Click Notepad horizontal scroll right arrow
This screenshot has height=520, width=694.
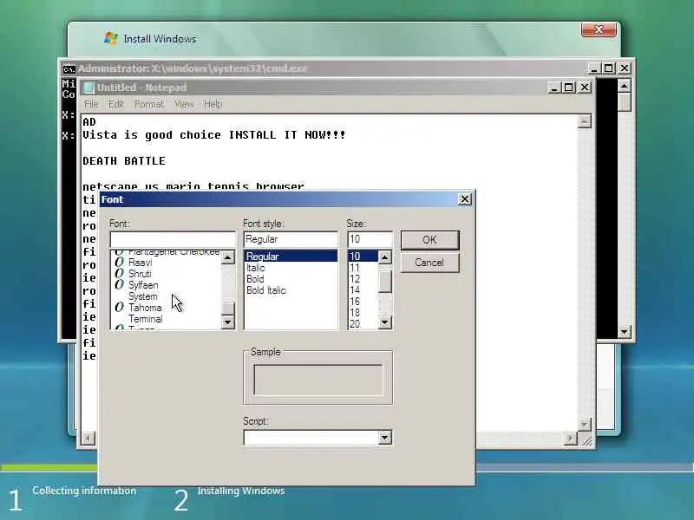point(571,439)
